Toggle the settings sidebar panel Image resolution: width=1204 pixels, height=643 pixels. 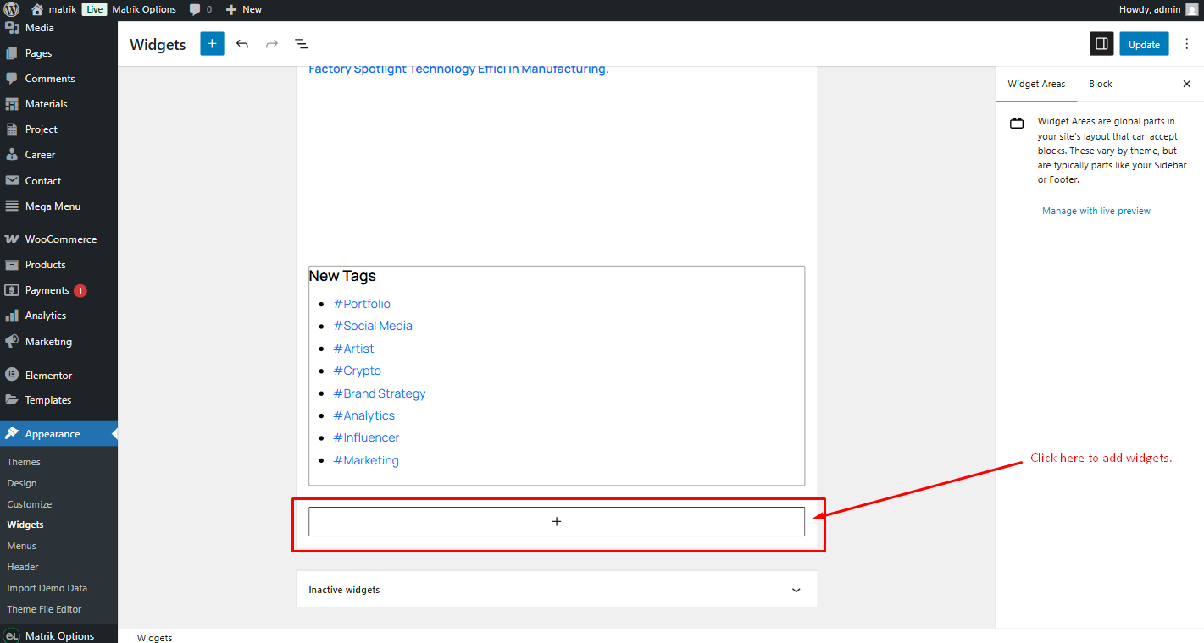pyautogui.click(x=1101, y=44)
